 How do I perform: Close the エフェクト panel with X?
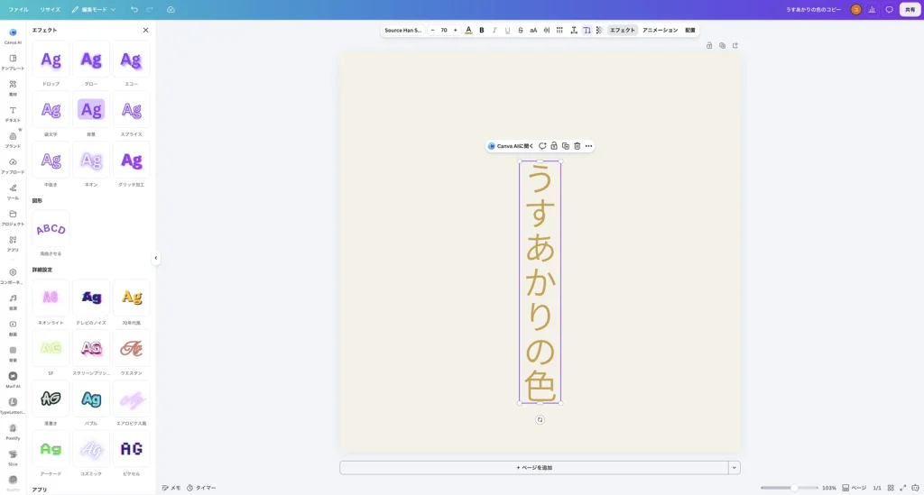coord(145,30)
